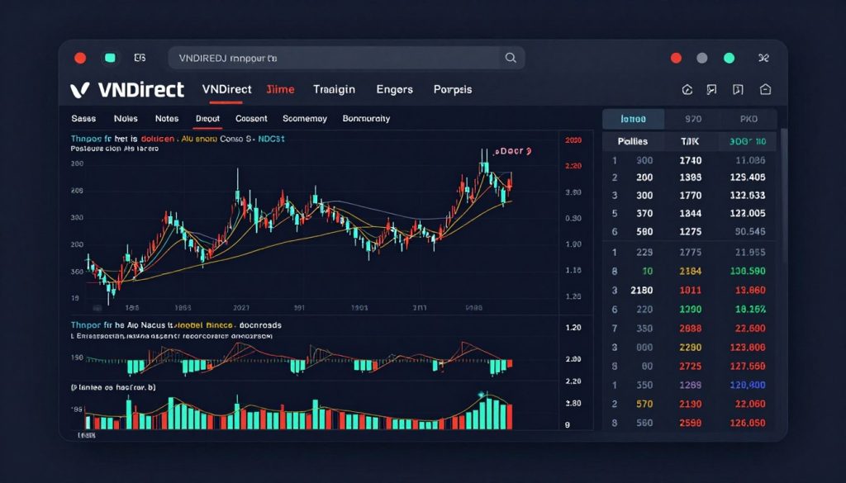This screenshot has width=846, height=483.
Task: Click the share icon left of the bookmark icon
Action: coord(711,88)
